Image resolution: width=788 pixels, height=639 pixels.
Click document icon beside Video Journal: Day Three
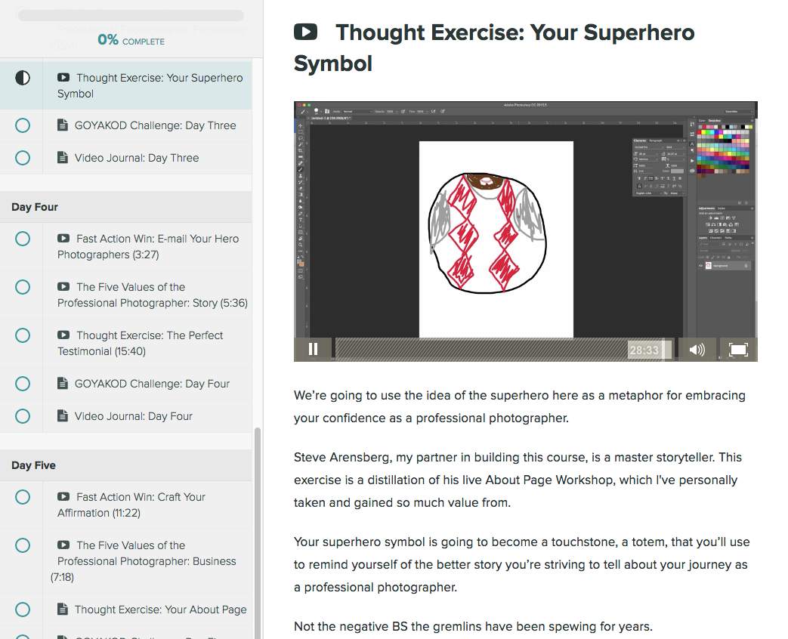[62, 158]
